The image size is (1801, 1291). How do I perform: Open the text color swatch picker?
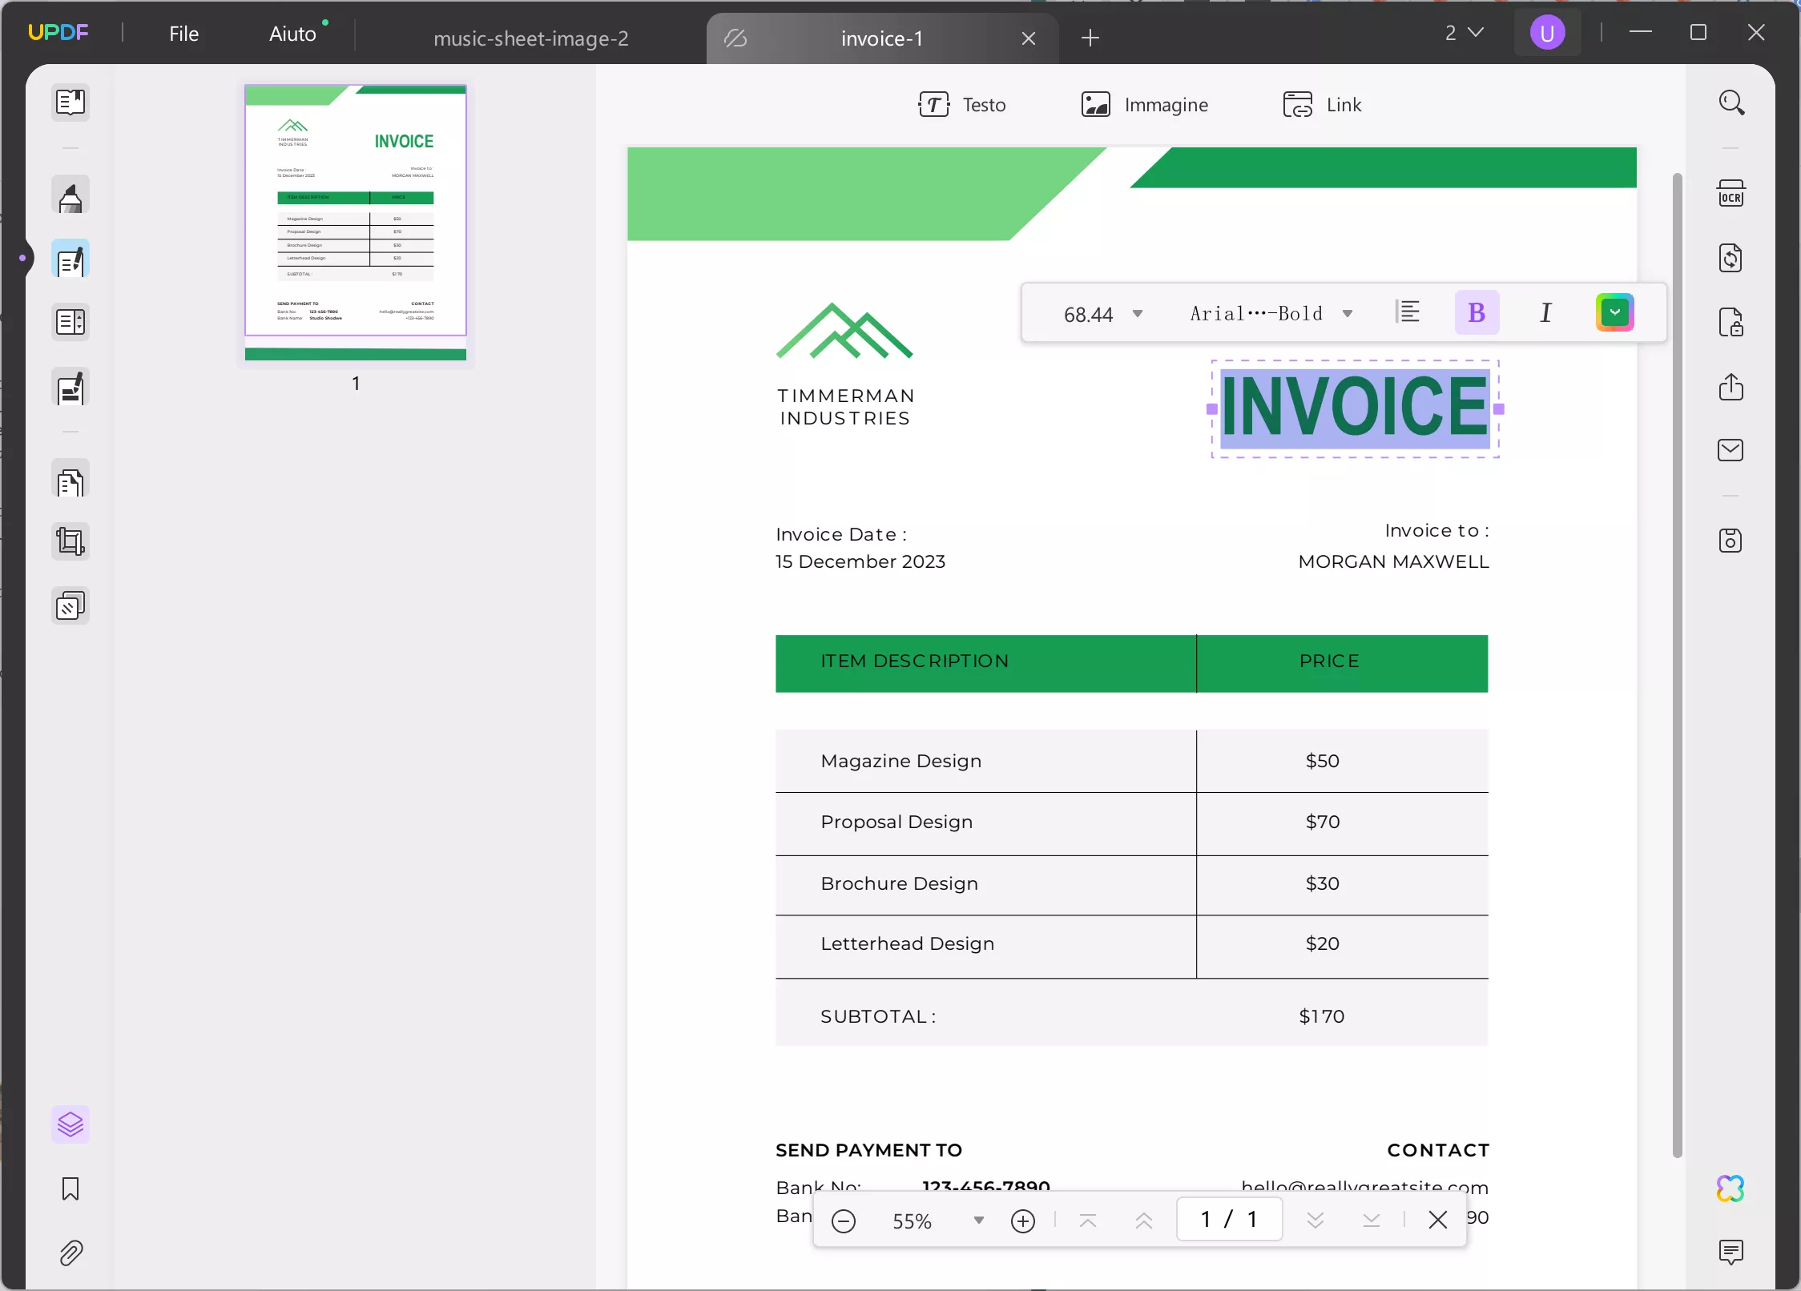1614,312
